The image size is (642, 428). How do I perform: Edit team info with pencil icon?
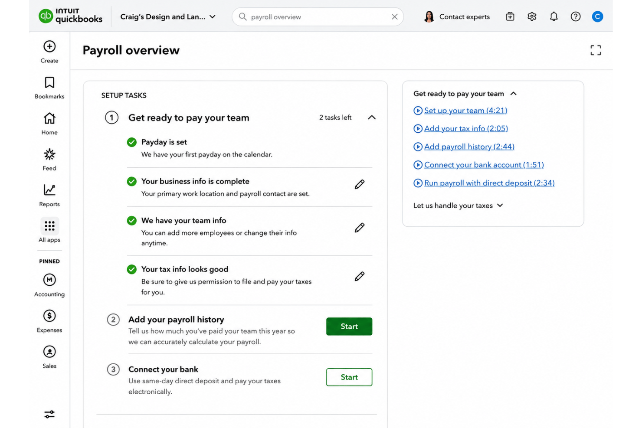pyautogui.click(x=359, y=228)
